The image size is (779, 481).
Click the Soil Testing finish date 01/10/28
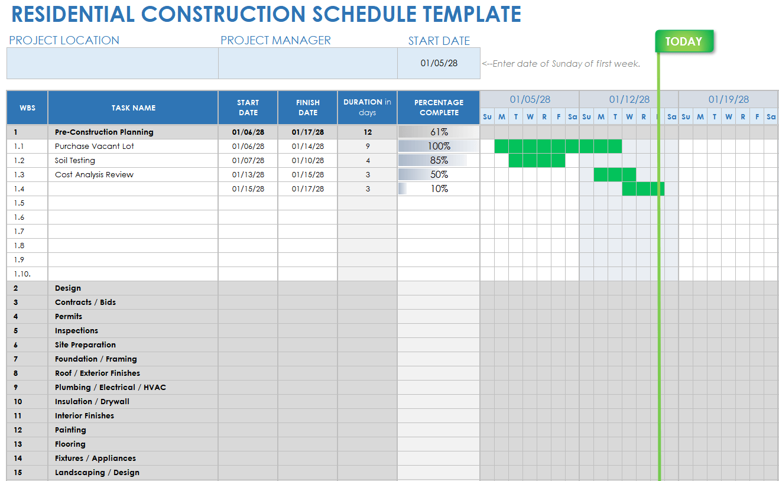coord(307,160)
